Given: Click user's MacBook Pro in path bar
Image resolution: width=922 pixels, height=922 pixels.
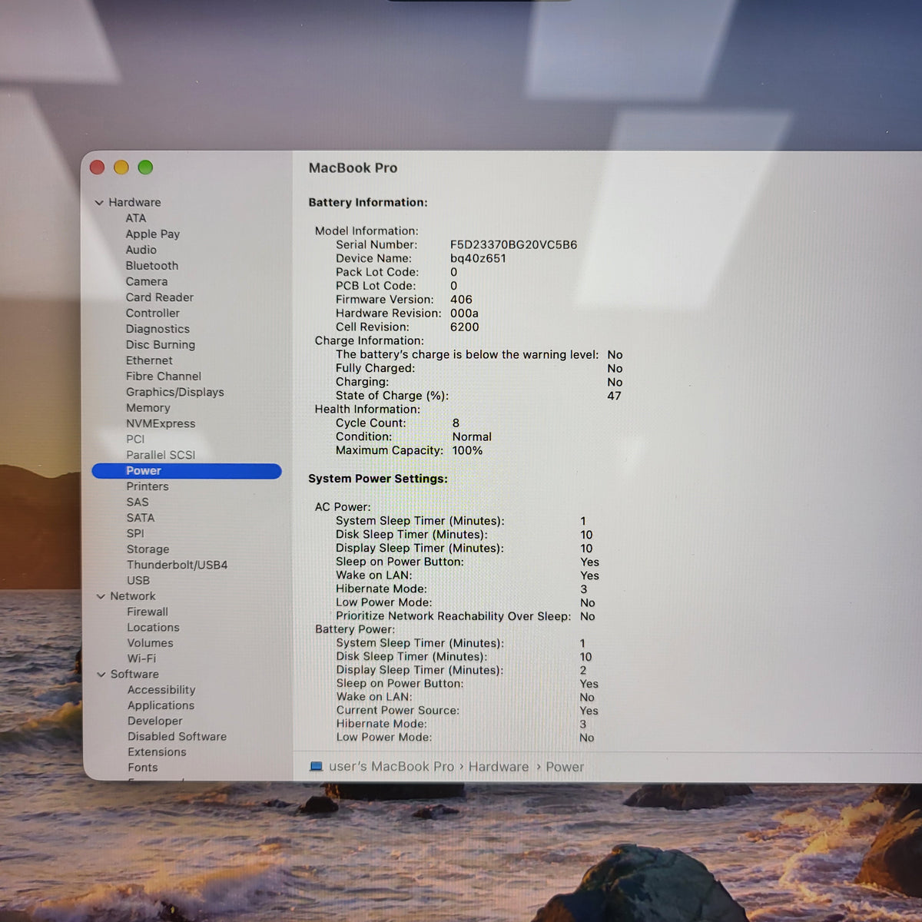Looking at the screenshot, I should (x=391, y=767).
